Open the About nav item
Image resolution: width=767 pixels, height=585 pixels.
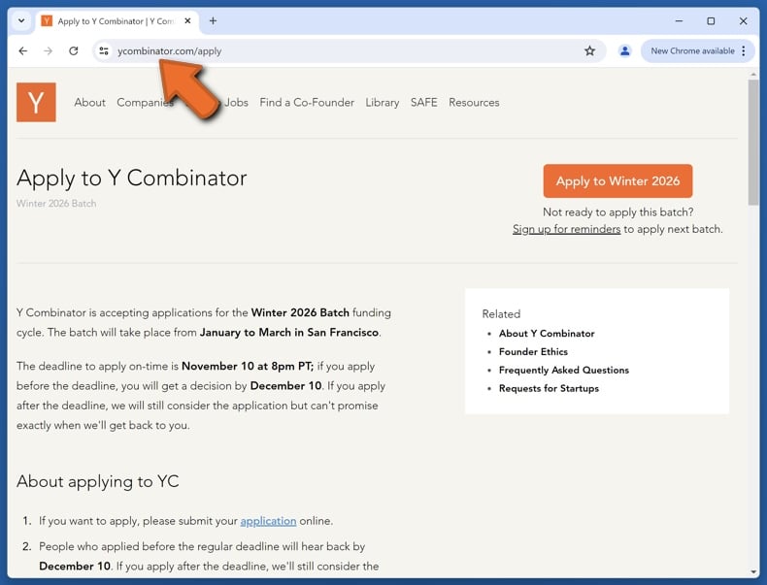click(x=89, y=103)
